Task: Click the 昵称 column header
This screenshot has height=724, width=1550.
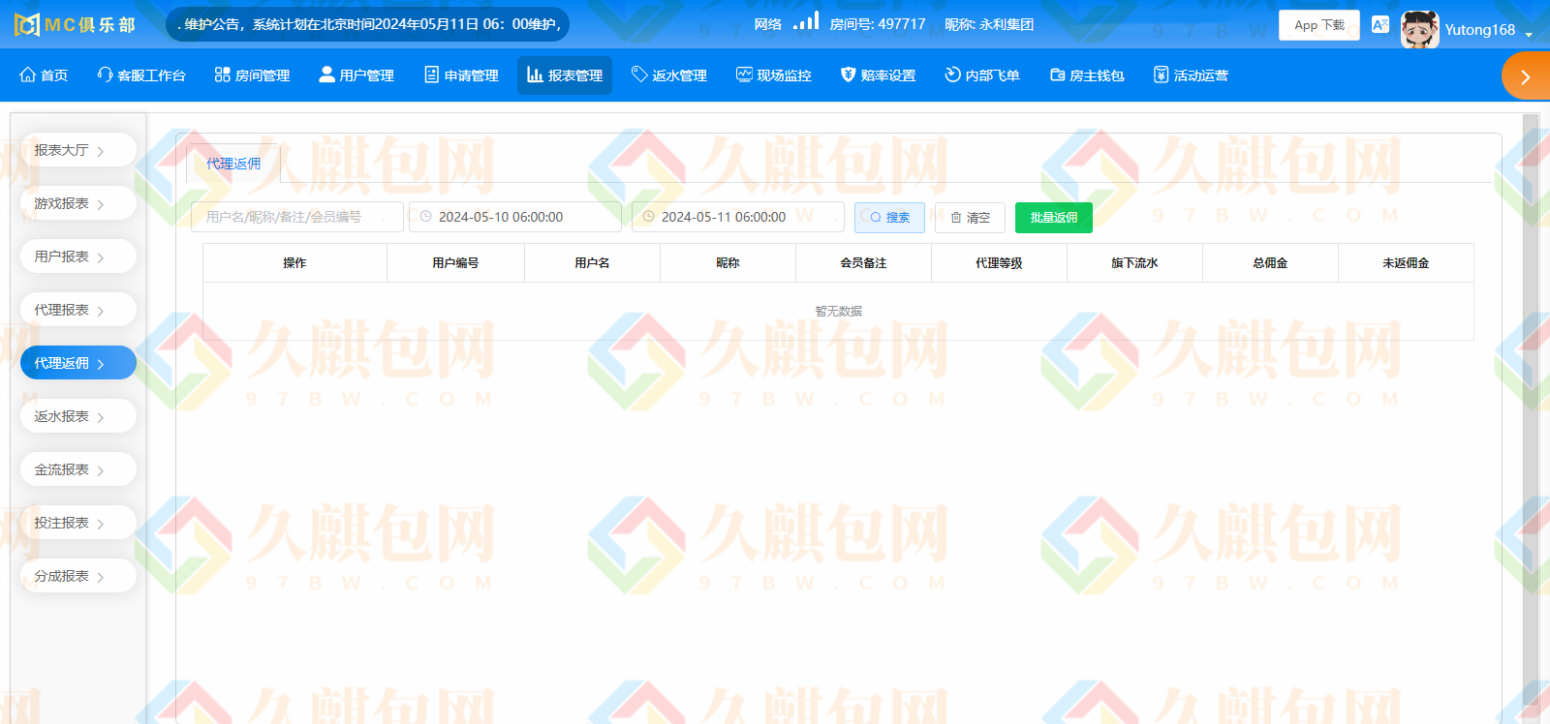Action: point(728,263)
